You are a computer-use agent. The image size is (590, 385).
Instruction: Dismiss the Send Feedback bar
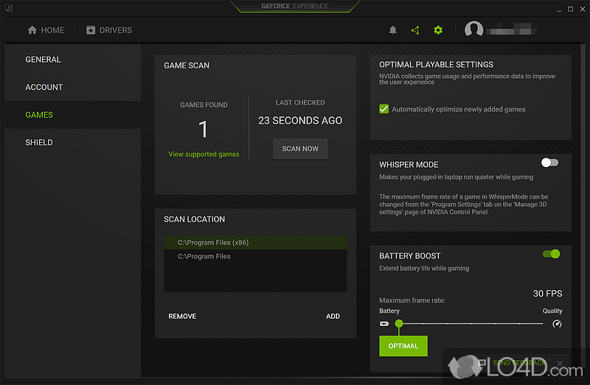[560, 363]
